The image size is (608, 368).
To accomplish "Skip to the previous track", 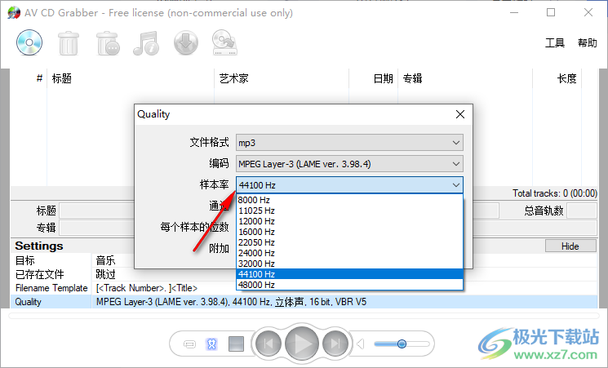I will click(268, 344).
